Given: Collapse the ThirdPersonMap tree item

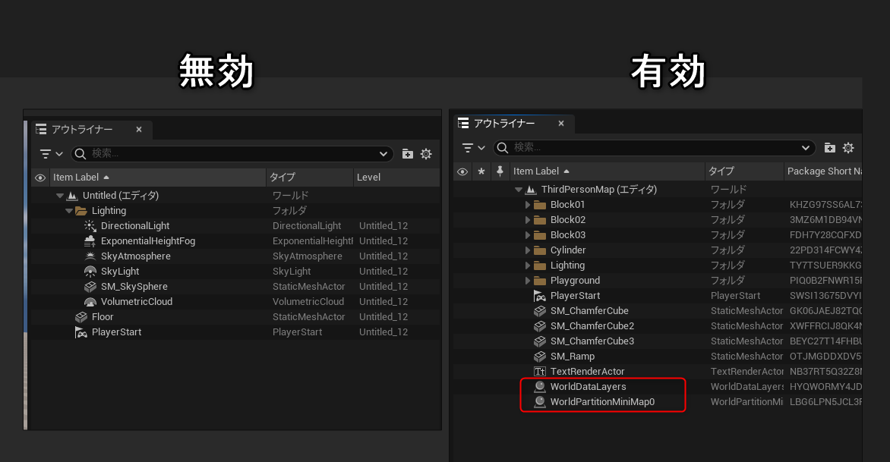Looking at the screenshot, I should [x=517, y=189].
